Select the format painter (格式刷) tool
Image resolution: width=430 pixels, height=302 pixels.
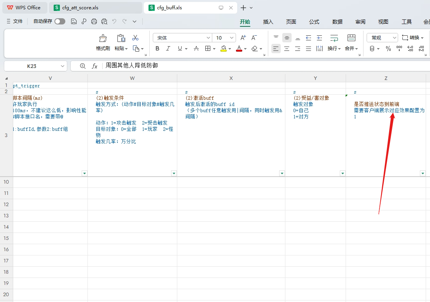(102, 42)
